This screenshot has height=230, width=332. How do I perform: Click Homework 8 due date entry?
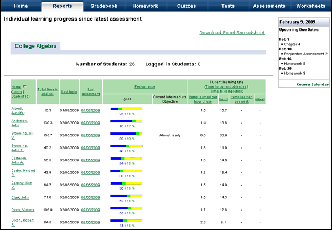(x=294, y=64)
